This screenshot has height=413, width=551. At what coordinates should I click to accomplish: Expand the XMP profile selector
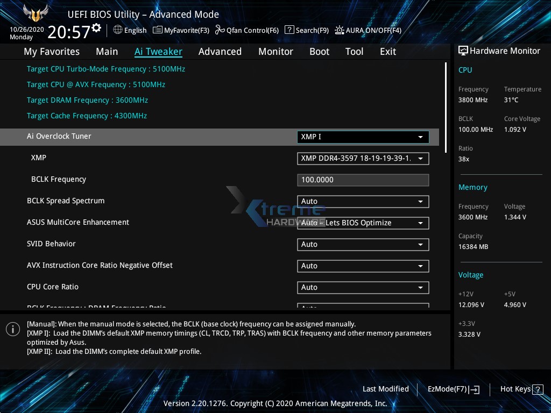point(363,158)
